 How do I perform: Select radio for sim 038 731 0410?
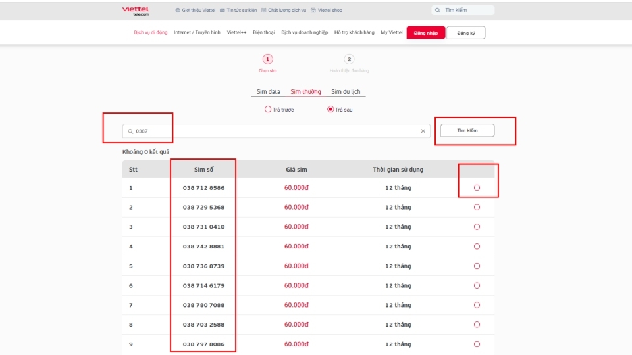click(477, 227)
